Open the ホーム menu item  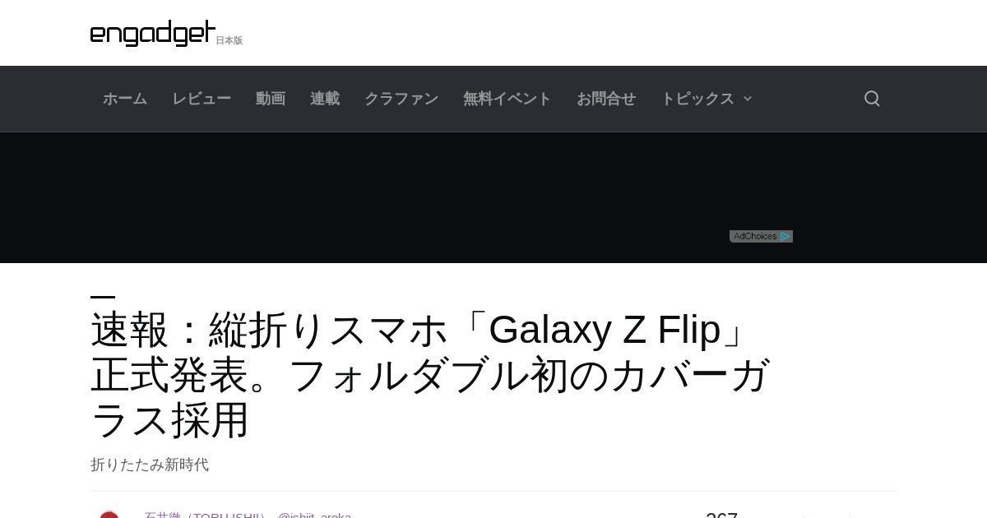[125, 99]
